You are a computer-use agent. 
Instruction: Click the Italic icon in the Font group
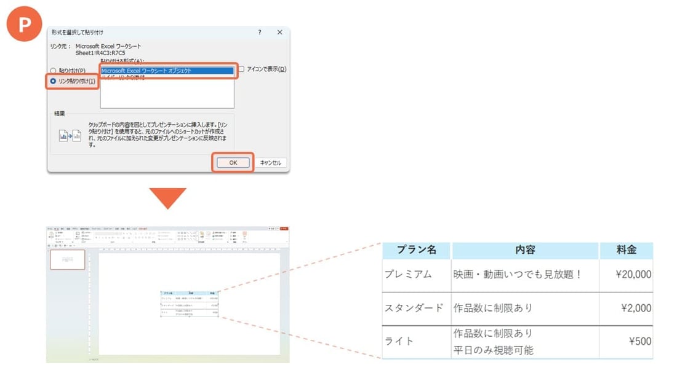[x=99, y=237]
